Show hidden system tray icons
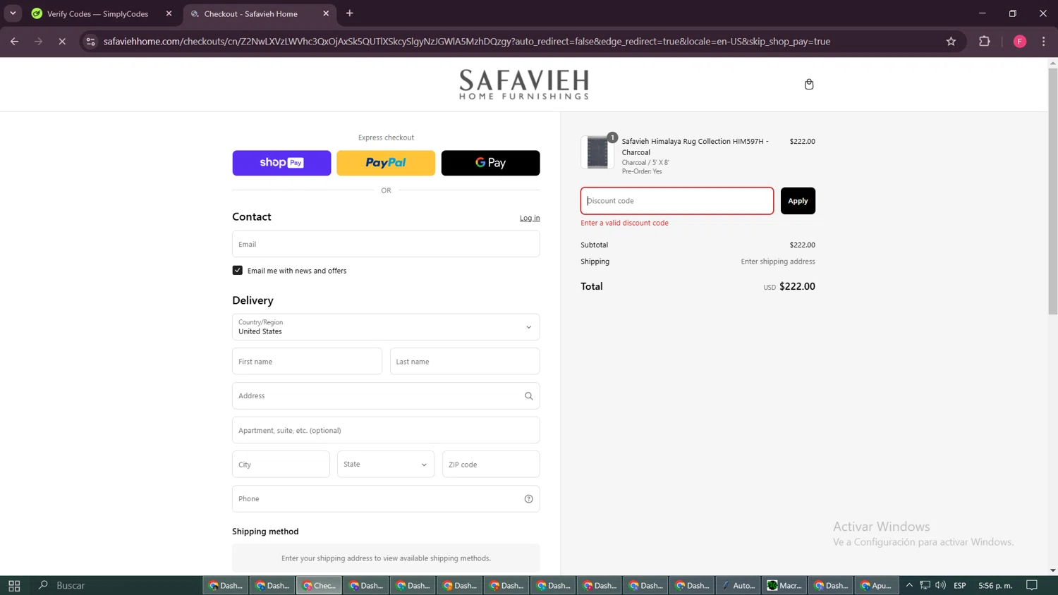Viewport: 1058px width, 595px height. click(x=909, y=585)
